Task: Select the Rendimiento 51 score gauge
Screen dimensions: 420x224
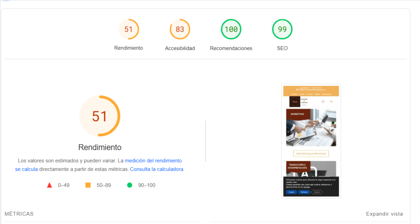Action: (x=129, y=29)
